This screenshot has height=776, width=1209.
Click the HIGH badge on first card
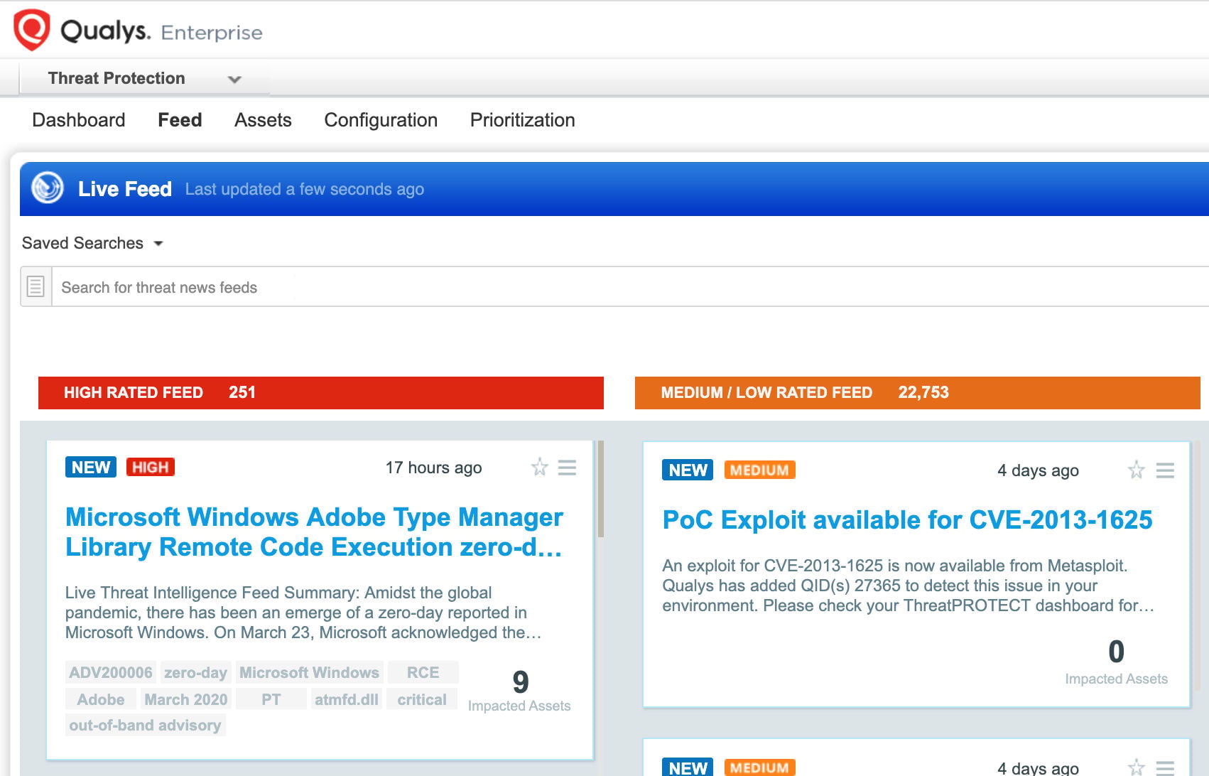151,467
